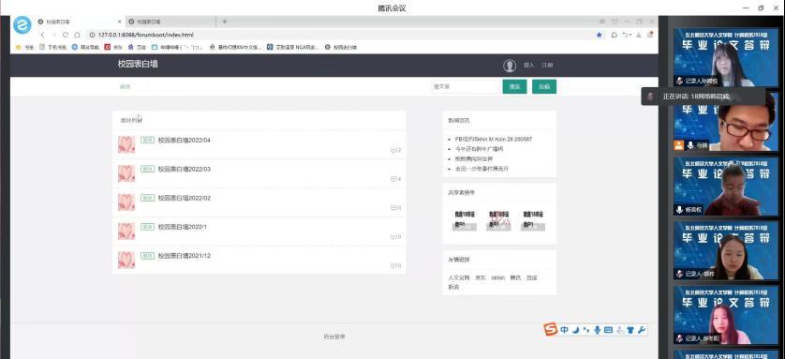The image size is (785, 359).
Task: Toggle Chinese input mode 中 on IME bar
Action: click(565, 330)
